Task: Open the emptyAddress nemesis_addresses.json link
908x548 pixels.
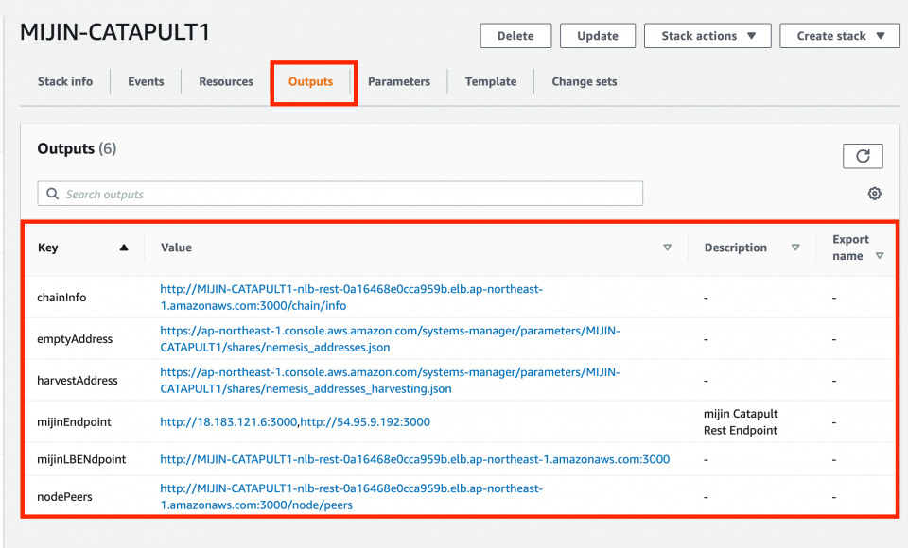Action: click(390, 339)
